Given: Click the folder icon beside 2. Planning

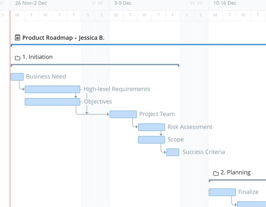Looking at the screenshot, I should (216, 173).
